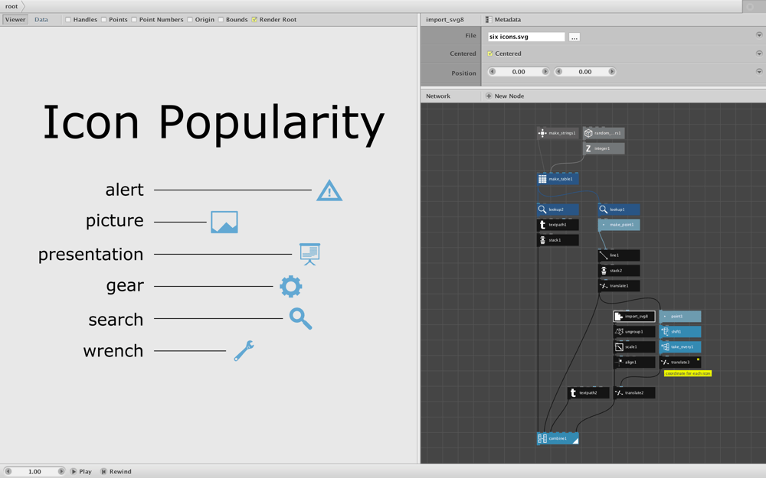Select the textpath2 node

click(588, 392)
